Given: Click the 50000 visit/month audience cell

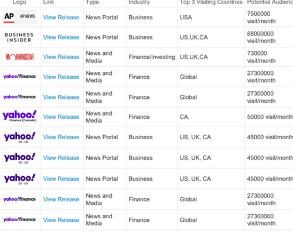Looking at the screenshot, I should [x=270, y=117].
